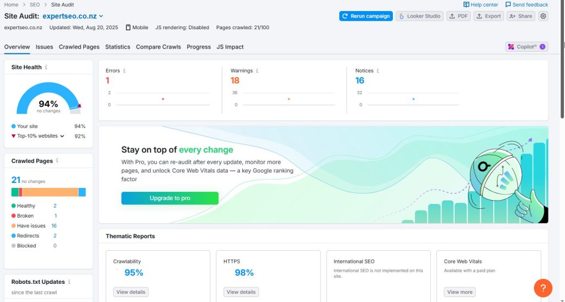This screenshot has width=565, height=302.
Task: Click the Warnings count 18
Action: [235, 80]
